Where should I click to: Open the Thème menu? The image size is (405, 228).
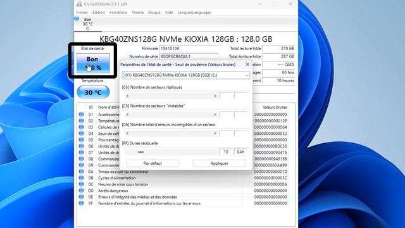point(137,13)
